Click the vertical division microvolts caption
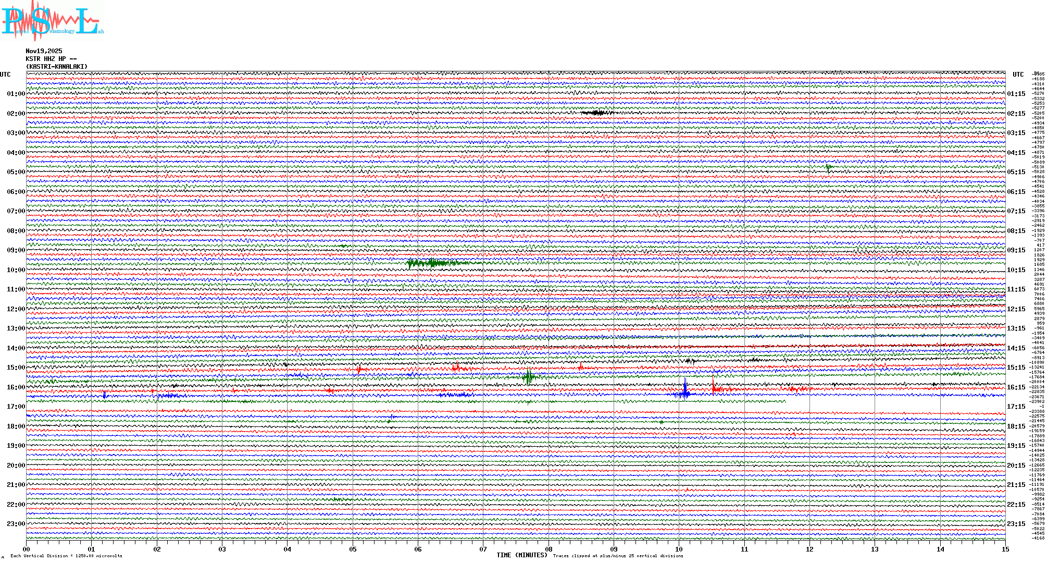Screen dimensions: 1047x563 coord(66,556)
